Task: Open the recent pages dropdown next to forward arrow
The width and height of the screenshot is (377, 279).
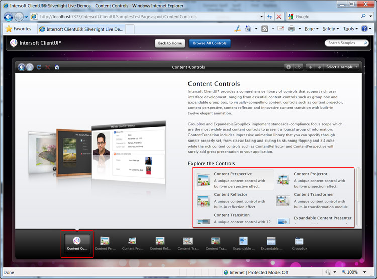Action: pyautogui.click(x=26, y=17)
